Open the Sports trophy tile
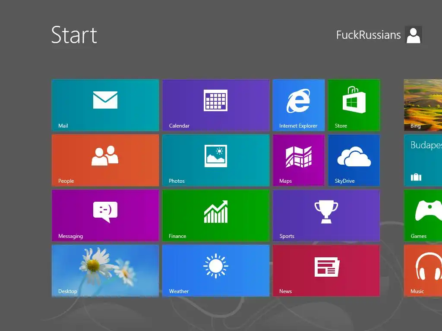Screen dimensions: 442x331 pyautogui.click(x=326, y=215)
